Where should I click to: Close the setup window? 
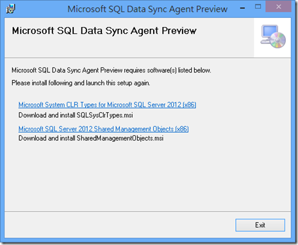[278, 7]
